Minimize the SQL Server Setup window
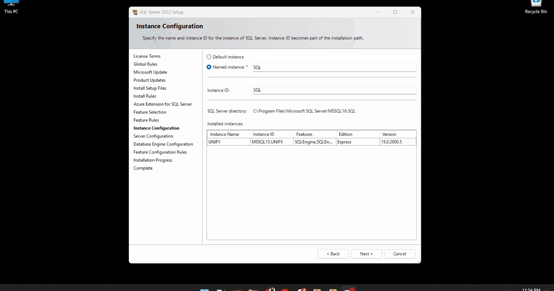The width and height of the screenshot is (554, 291). (378, 12)
